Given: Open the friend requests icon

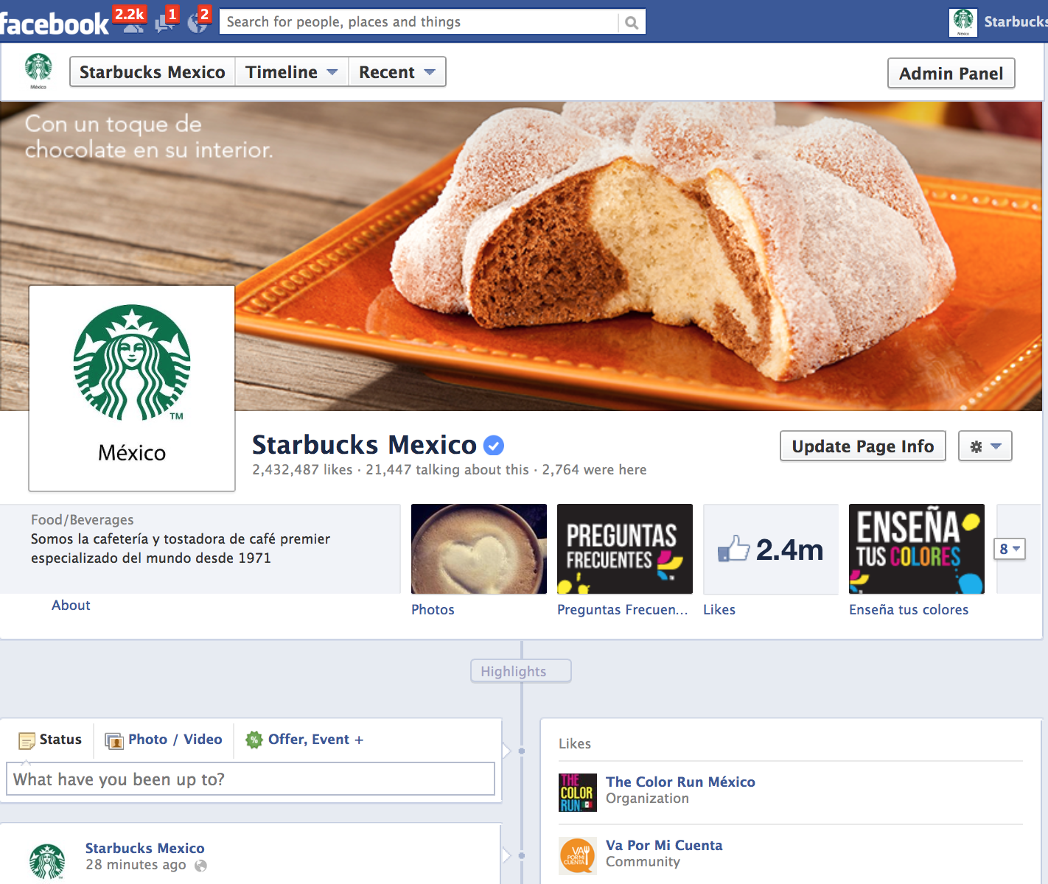Looking at the screenshot, I should pos(133,22).
